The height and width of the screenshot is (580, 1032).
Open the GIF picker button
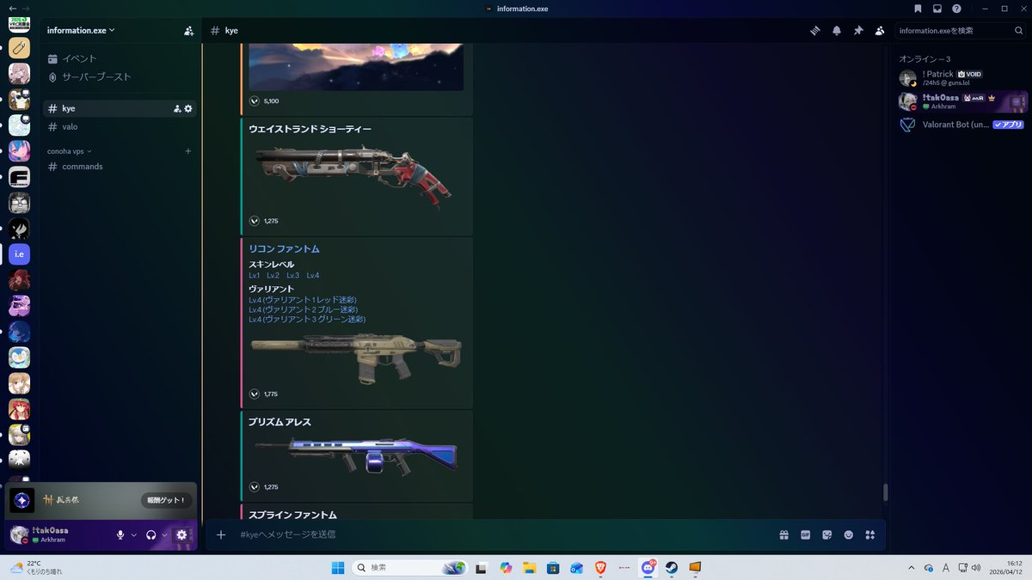(x=806, y=534)
